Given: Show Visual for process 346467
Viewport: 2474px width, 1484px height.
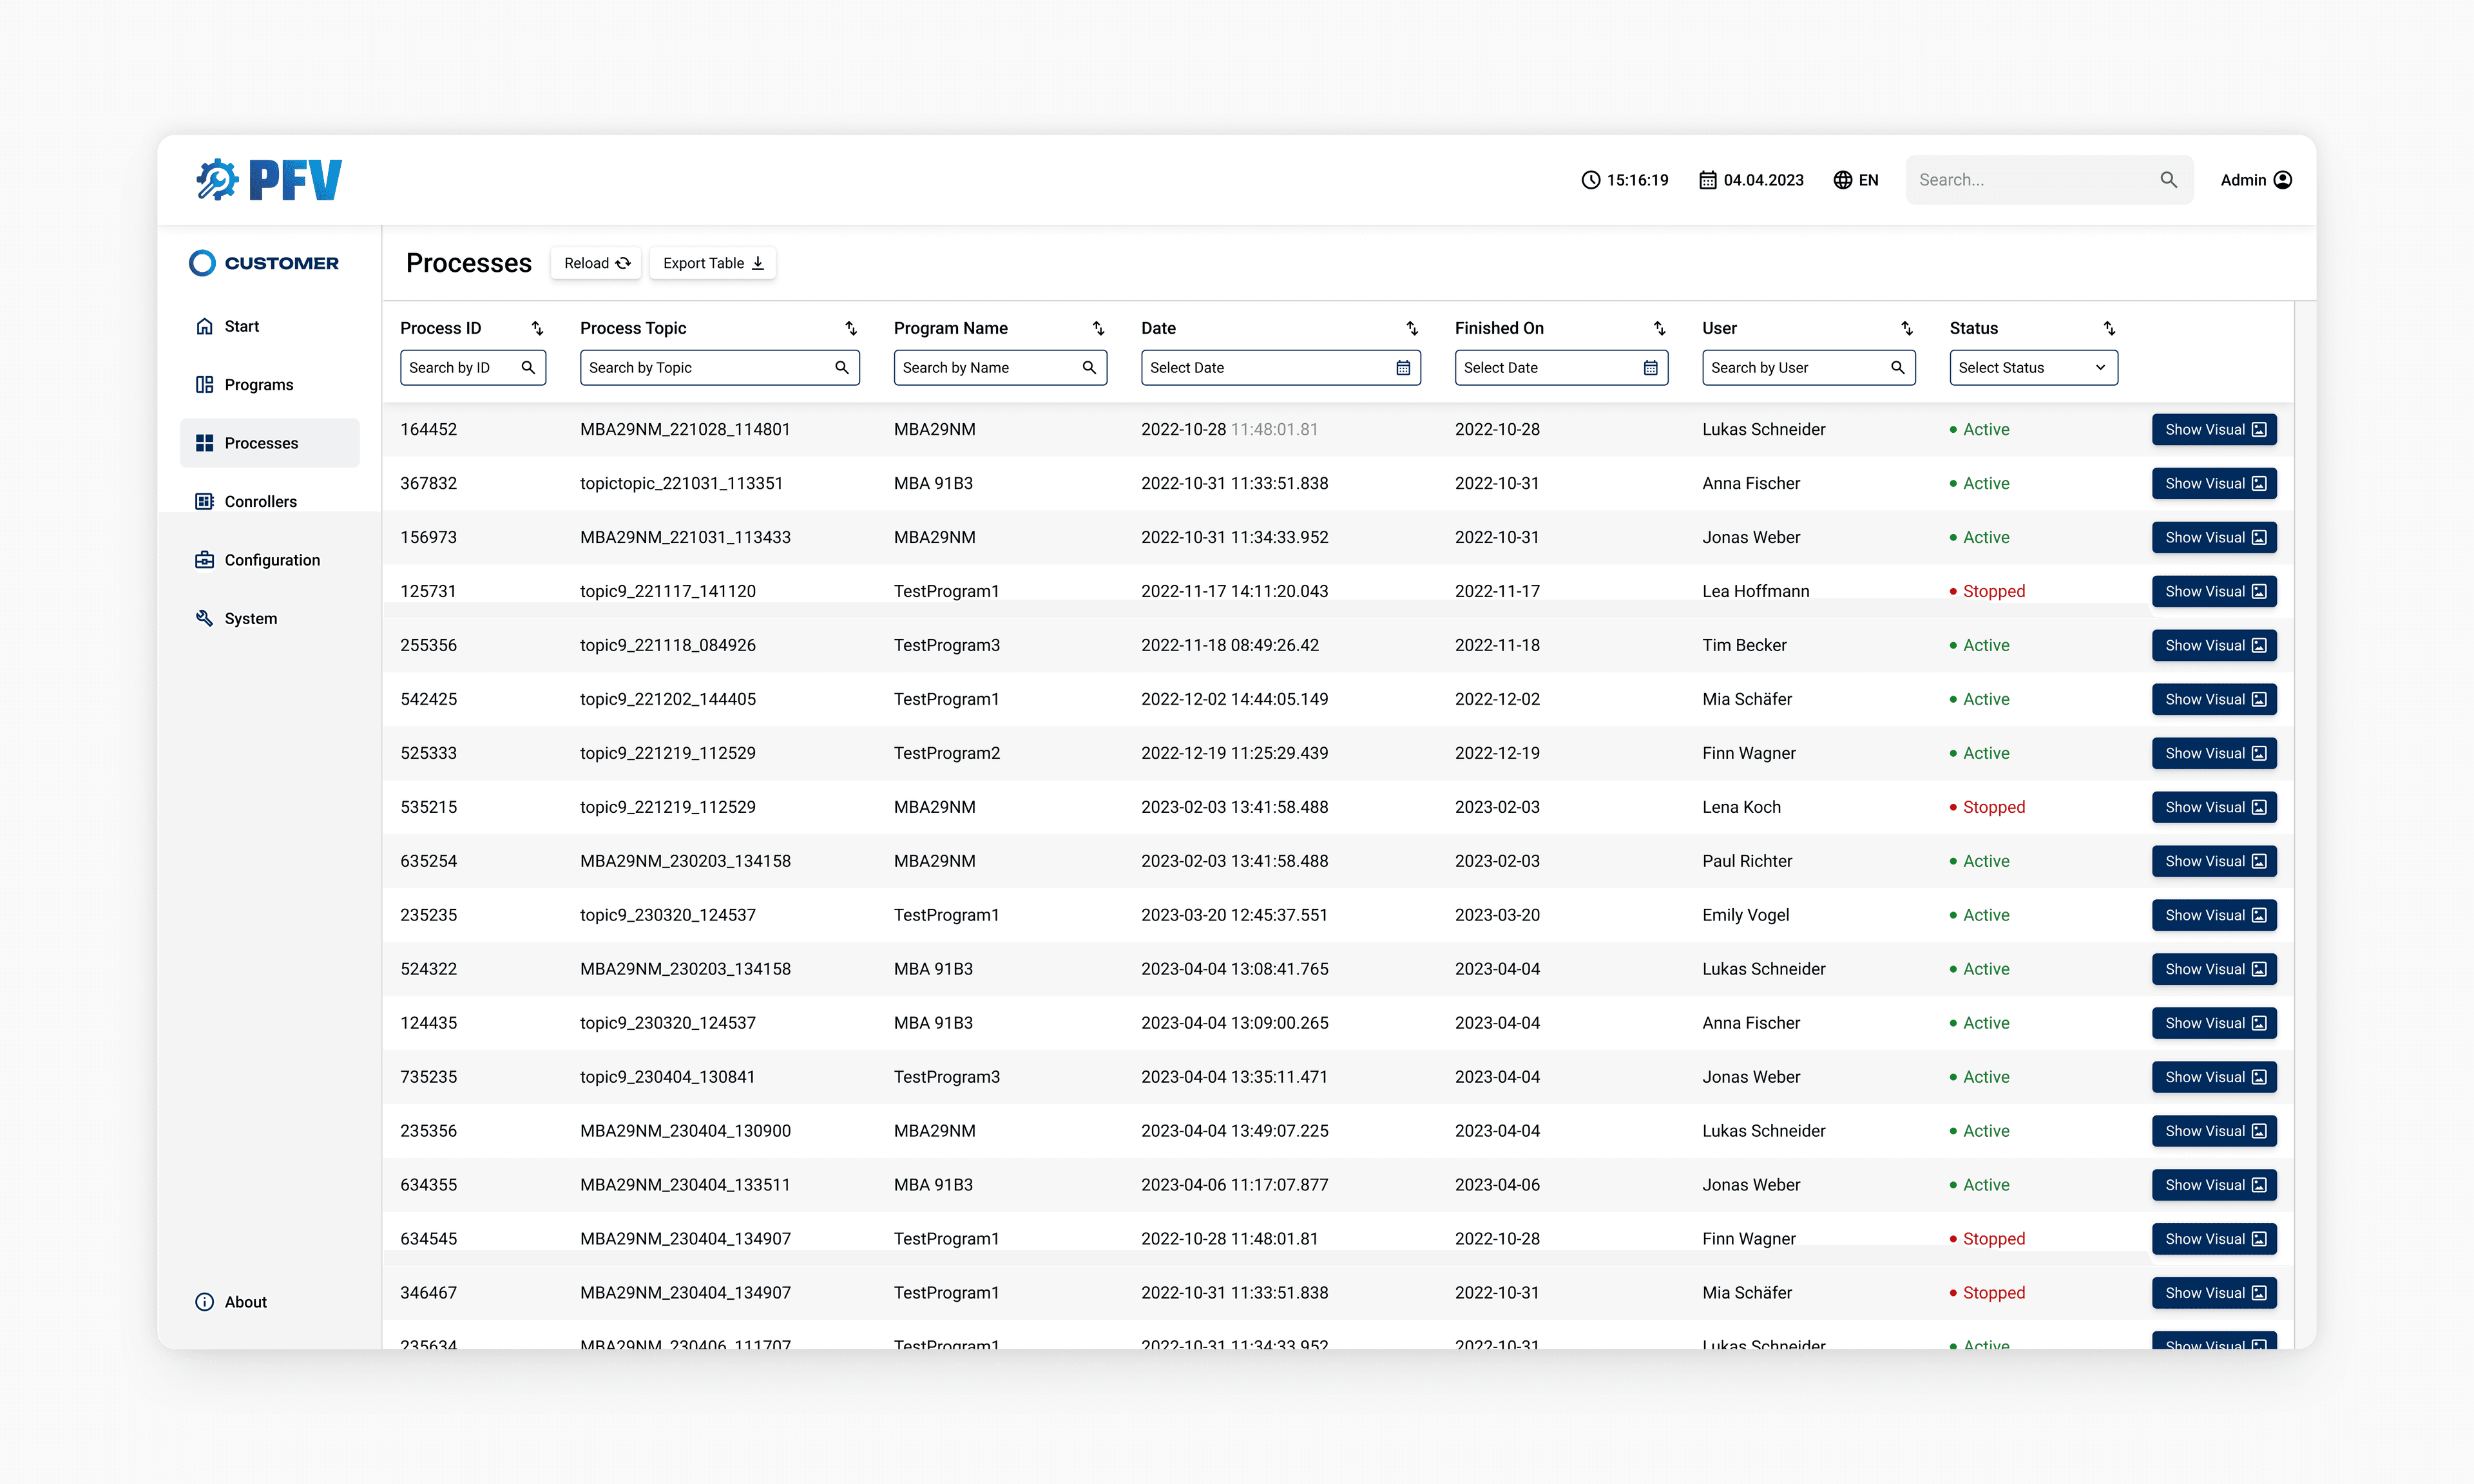Looking at the screenshot, I should (2214, 1292).
